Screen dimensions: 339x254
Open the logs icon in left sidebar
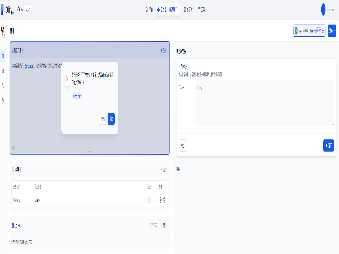coord(3,86)
